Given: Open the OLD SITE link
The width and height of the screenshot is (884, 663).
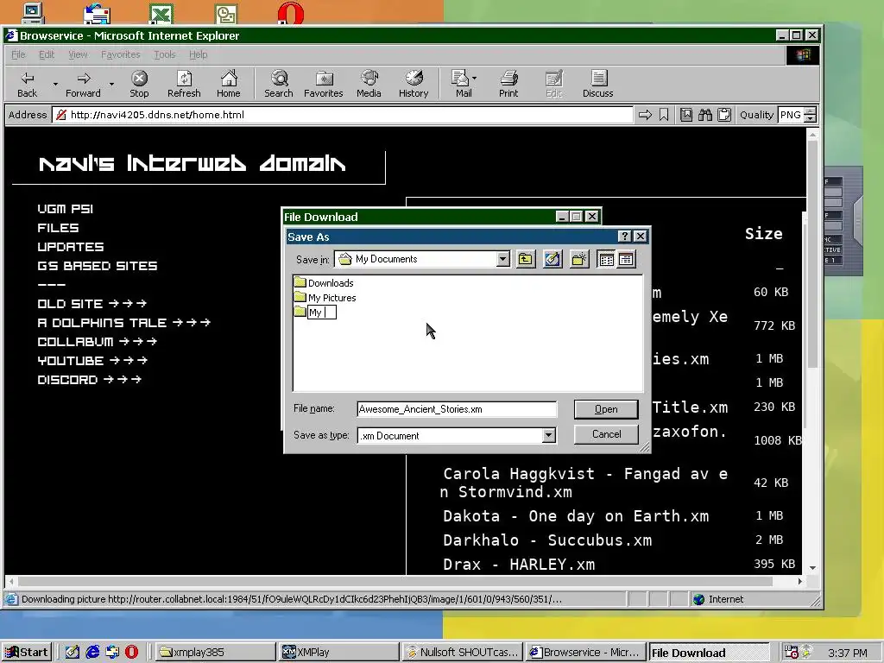Looking at the screenshot, I should pyautogui.click(x=92, y=304).
